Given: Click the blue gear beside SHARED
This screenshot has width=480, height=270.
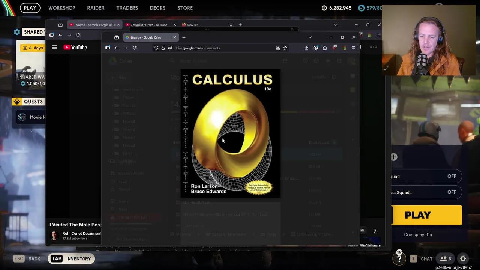Looking at the screenshot, I should coord(17,32).
